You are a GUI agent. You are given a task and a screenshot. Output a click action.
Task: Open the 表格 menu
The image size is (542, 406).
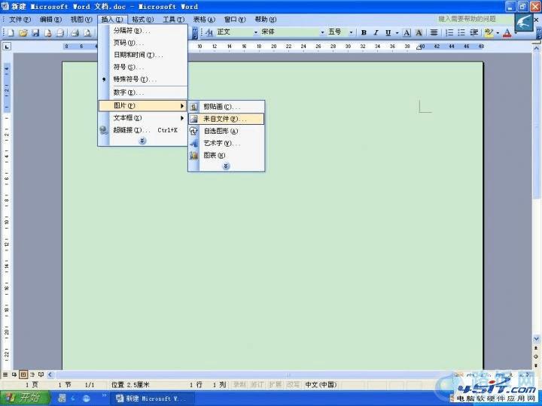point(204,20)
